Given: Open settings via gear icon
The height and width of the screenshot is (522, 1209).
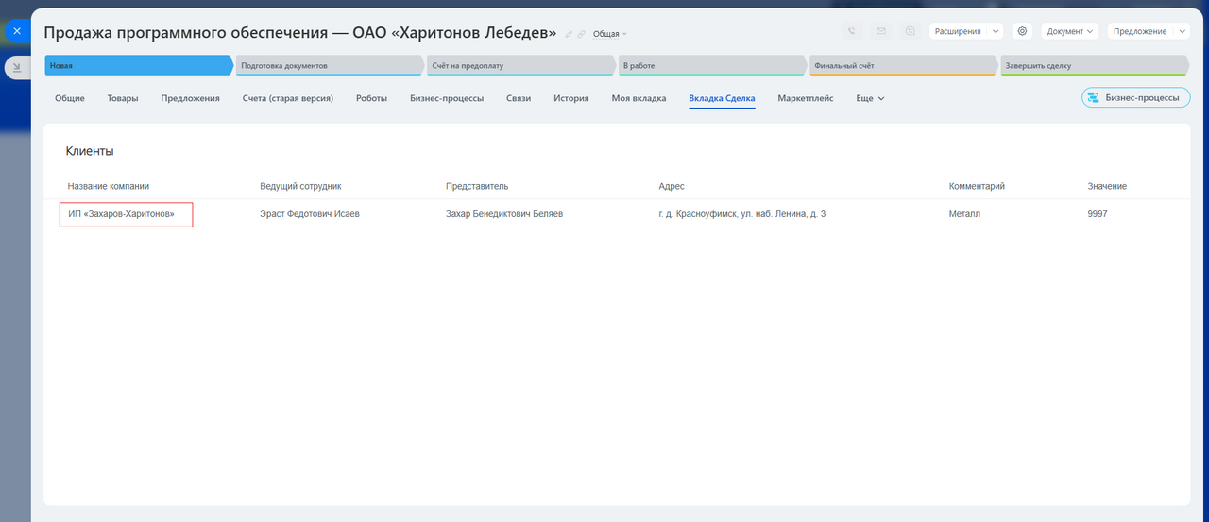Looking at the screenshot, I should [1022, 31].
